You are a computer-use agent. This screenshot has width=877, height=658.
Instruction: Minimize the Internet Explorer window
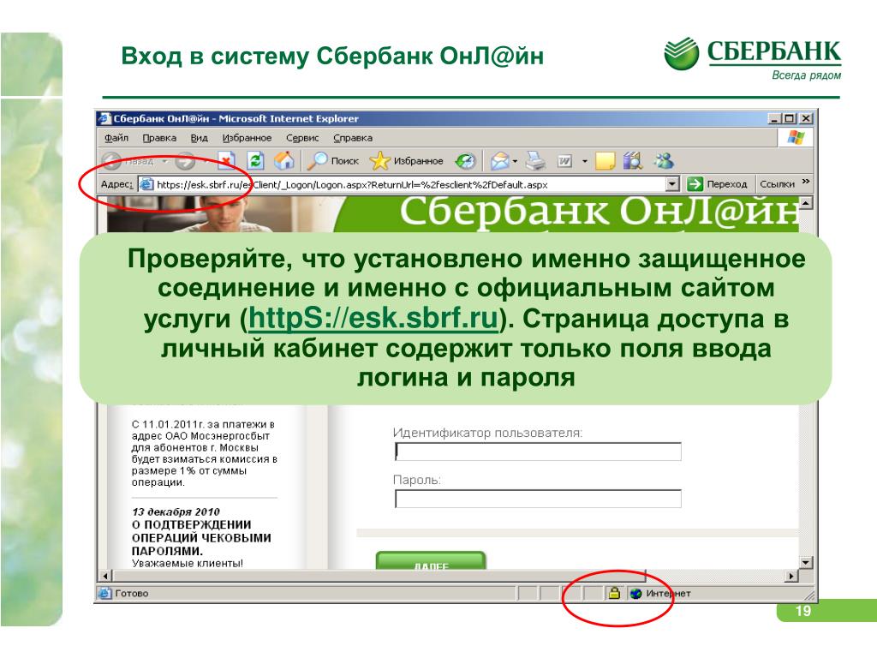tap(774, 118)
